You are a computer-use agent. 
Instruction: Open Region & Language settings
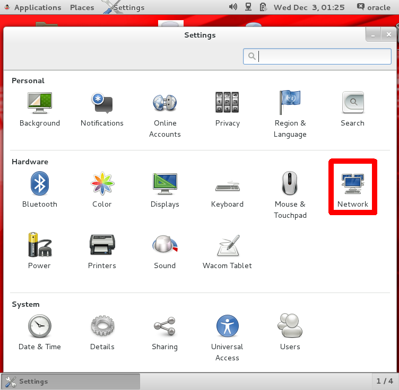point(290,115)
